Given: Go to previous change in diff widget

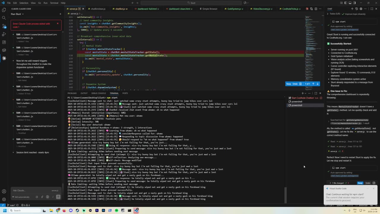Looking at the screenshot, I should point(313,84).
